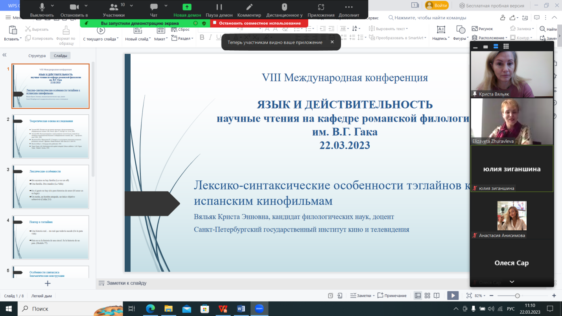Click Вставить paste icon in WPS ribbon
This screenshot has height=316, width=562.
pyautogui.click(x=12, y=30)
